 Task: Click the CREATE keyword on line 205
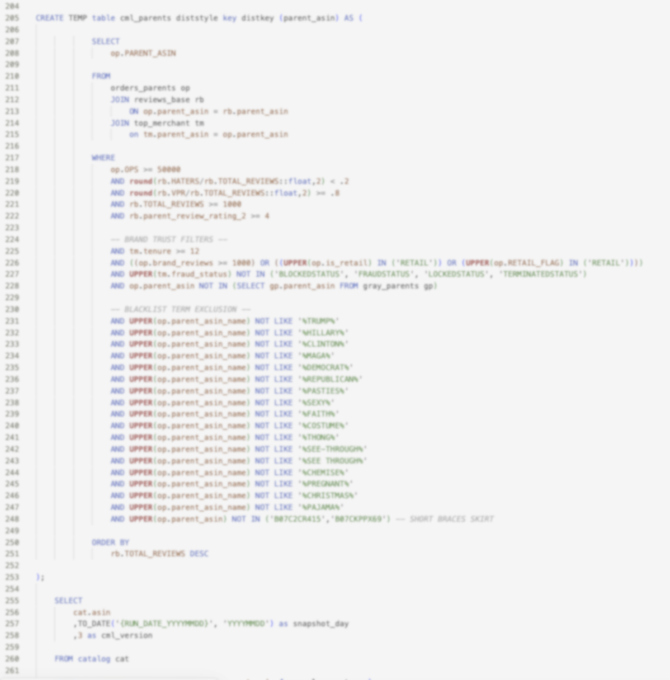coord(48,18)
